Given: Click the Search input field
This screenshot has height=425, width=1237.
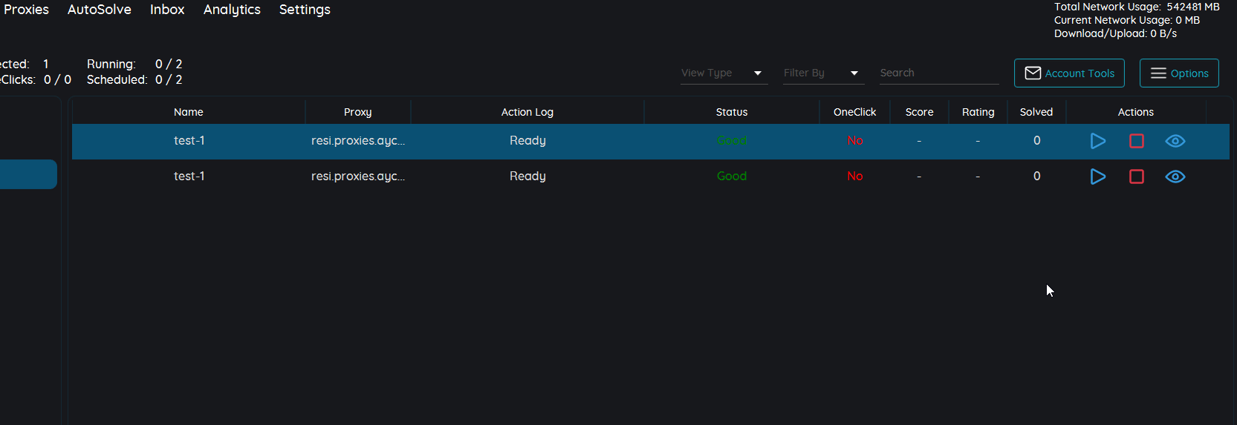Looking at the screenshot, I should click(x=938, y=73).
